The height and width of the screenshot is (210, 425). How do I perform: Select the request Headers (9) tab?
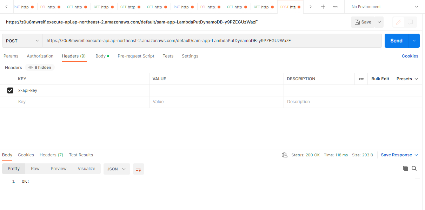tap(74, 56)
